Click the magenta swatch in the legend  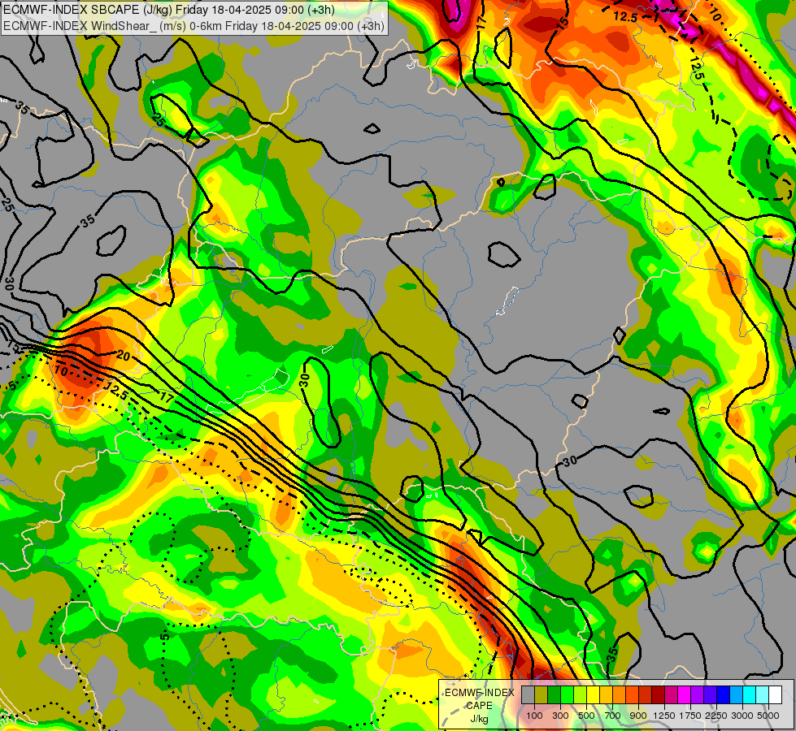(685, 694)
